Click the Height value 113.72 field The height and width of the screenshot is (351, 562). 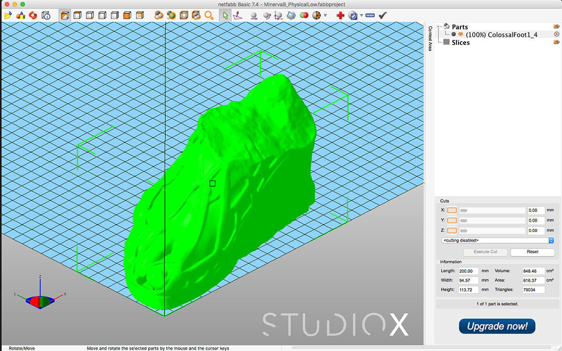point(468,290)
